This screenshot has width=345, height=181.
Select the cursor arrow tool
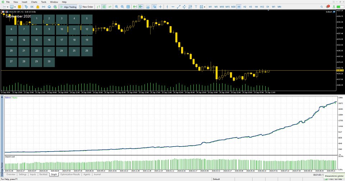click(155, 7)
